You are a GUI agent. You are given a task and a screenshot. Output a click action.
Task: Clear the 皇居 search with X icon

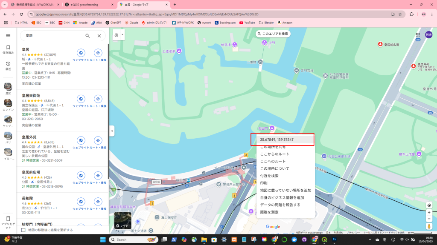click(x=99, y=36)
